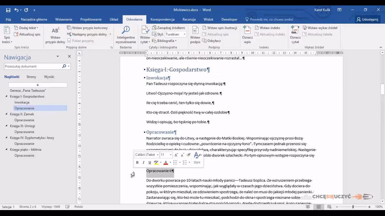The width and height of the screenshot is (385, 216).
Task: Click Wstaw przypis dolny footnote button
Action: tap(55, 35)
